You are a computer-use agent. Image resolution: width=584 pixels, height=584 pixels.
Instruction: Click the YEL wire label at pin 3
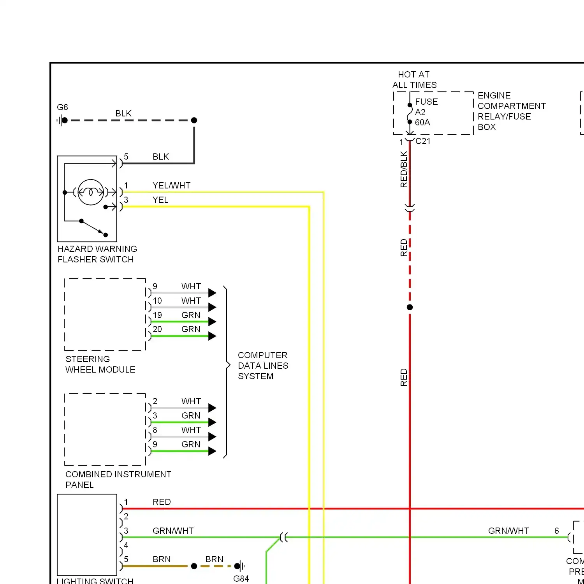click(160, 200)
